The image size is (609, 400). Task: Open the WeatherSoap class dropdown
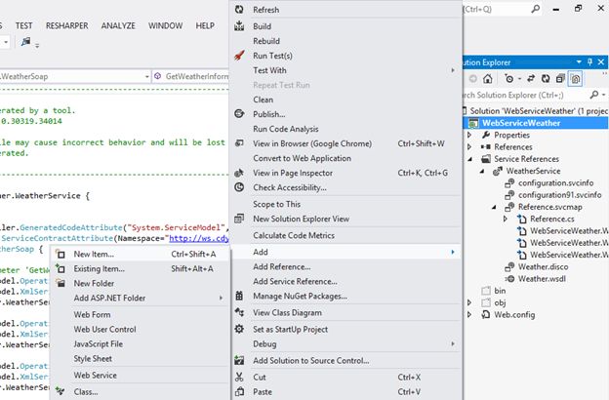[146, 76]
